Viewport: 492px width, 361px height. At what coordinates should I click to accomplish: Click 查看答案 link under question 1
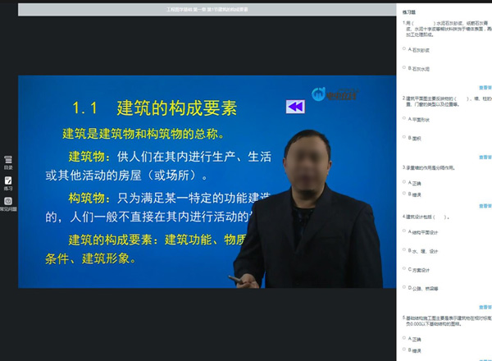click(485, 86)
